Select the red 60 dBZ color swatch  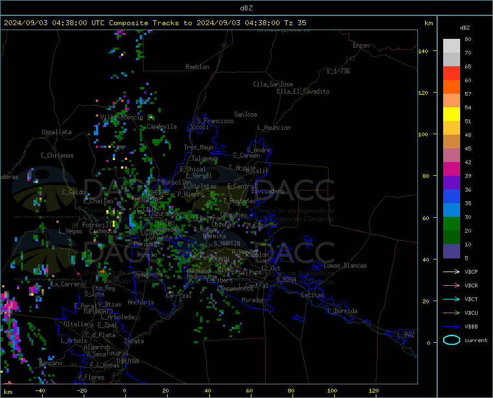tap(451, 73)
